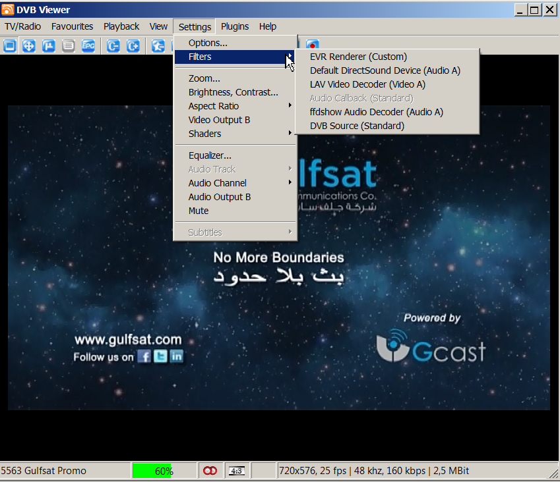
Task: Toggle Audio Output B option
Action: coord(220,197)
